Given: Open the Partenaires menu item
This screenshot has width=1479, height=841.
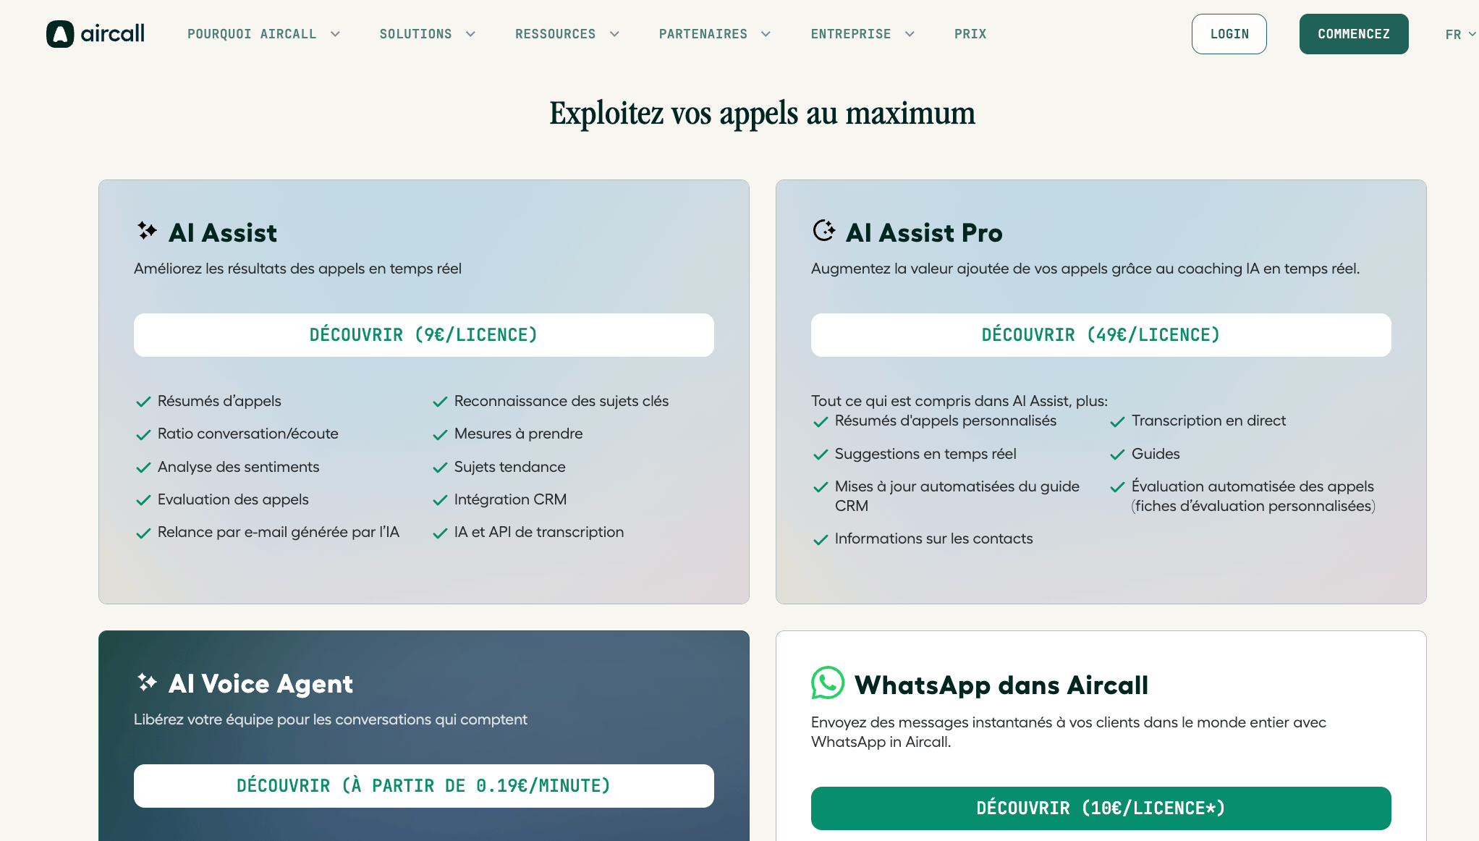Looking at the screenshot, I should coord(703,34).
